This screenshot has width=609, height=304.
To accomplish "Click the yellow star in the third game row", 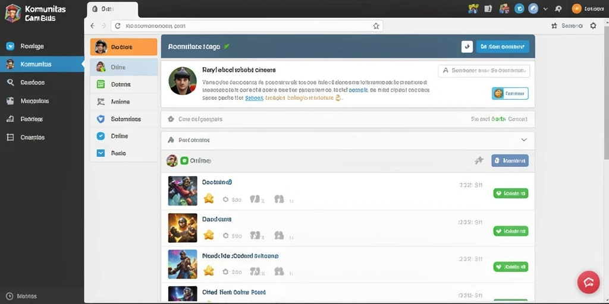I will 209,270.
